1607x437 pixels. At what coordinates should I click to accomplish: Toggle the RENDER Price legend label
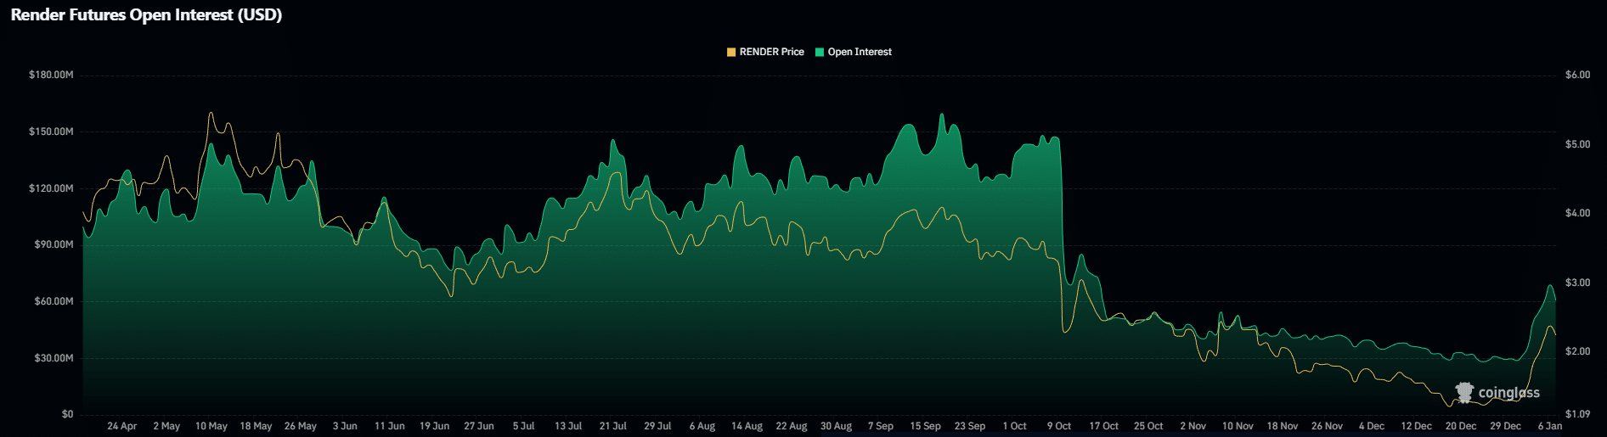pyautogui.click(x=771, y=52)
